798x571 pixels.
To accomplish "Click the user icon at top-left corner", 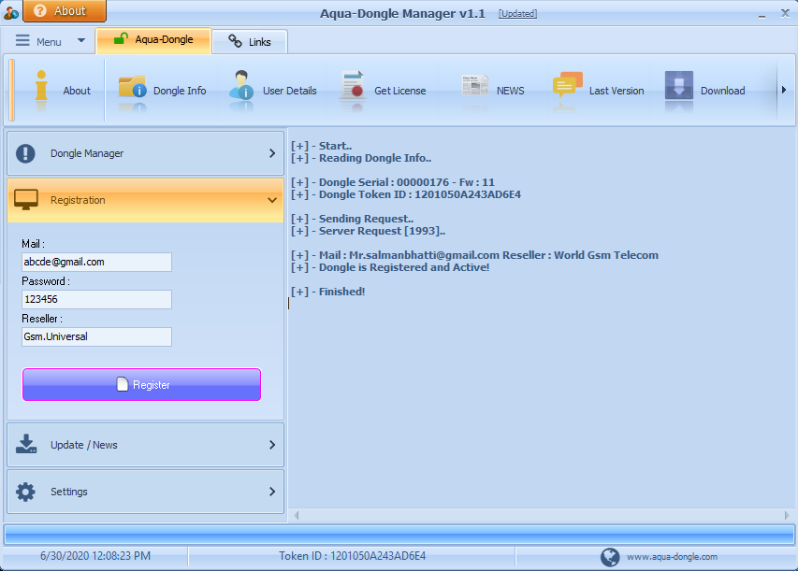I will [11, 13].
